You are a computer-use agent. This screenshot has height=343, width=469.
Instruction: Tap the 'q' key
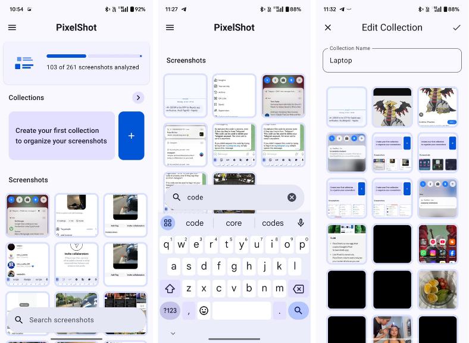click(x=166, y=245)
